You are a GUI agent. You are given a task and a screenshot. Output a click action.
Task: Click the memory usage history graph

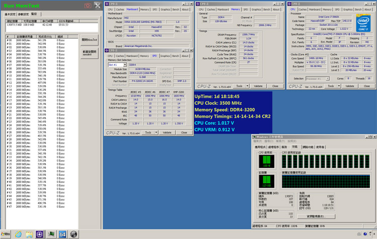326,181
